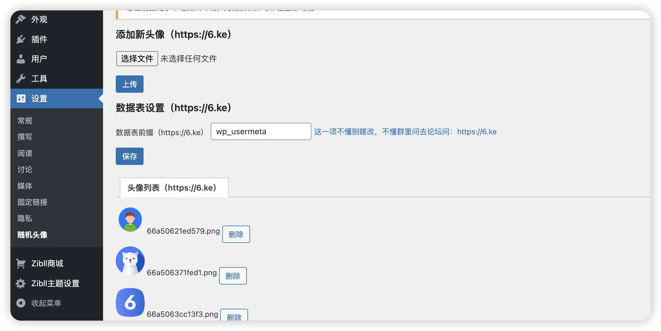
Task: Click the 上传 upload button
Action: pyautogui.click(x=129, y=84)
